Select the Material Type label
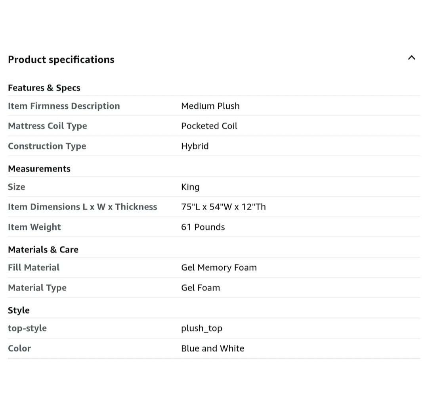 coord(37,288)
